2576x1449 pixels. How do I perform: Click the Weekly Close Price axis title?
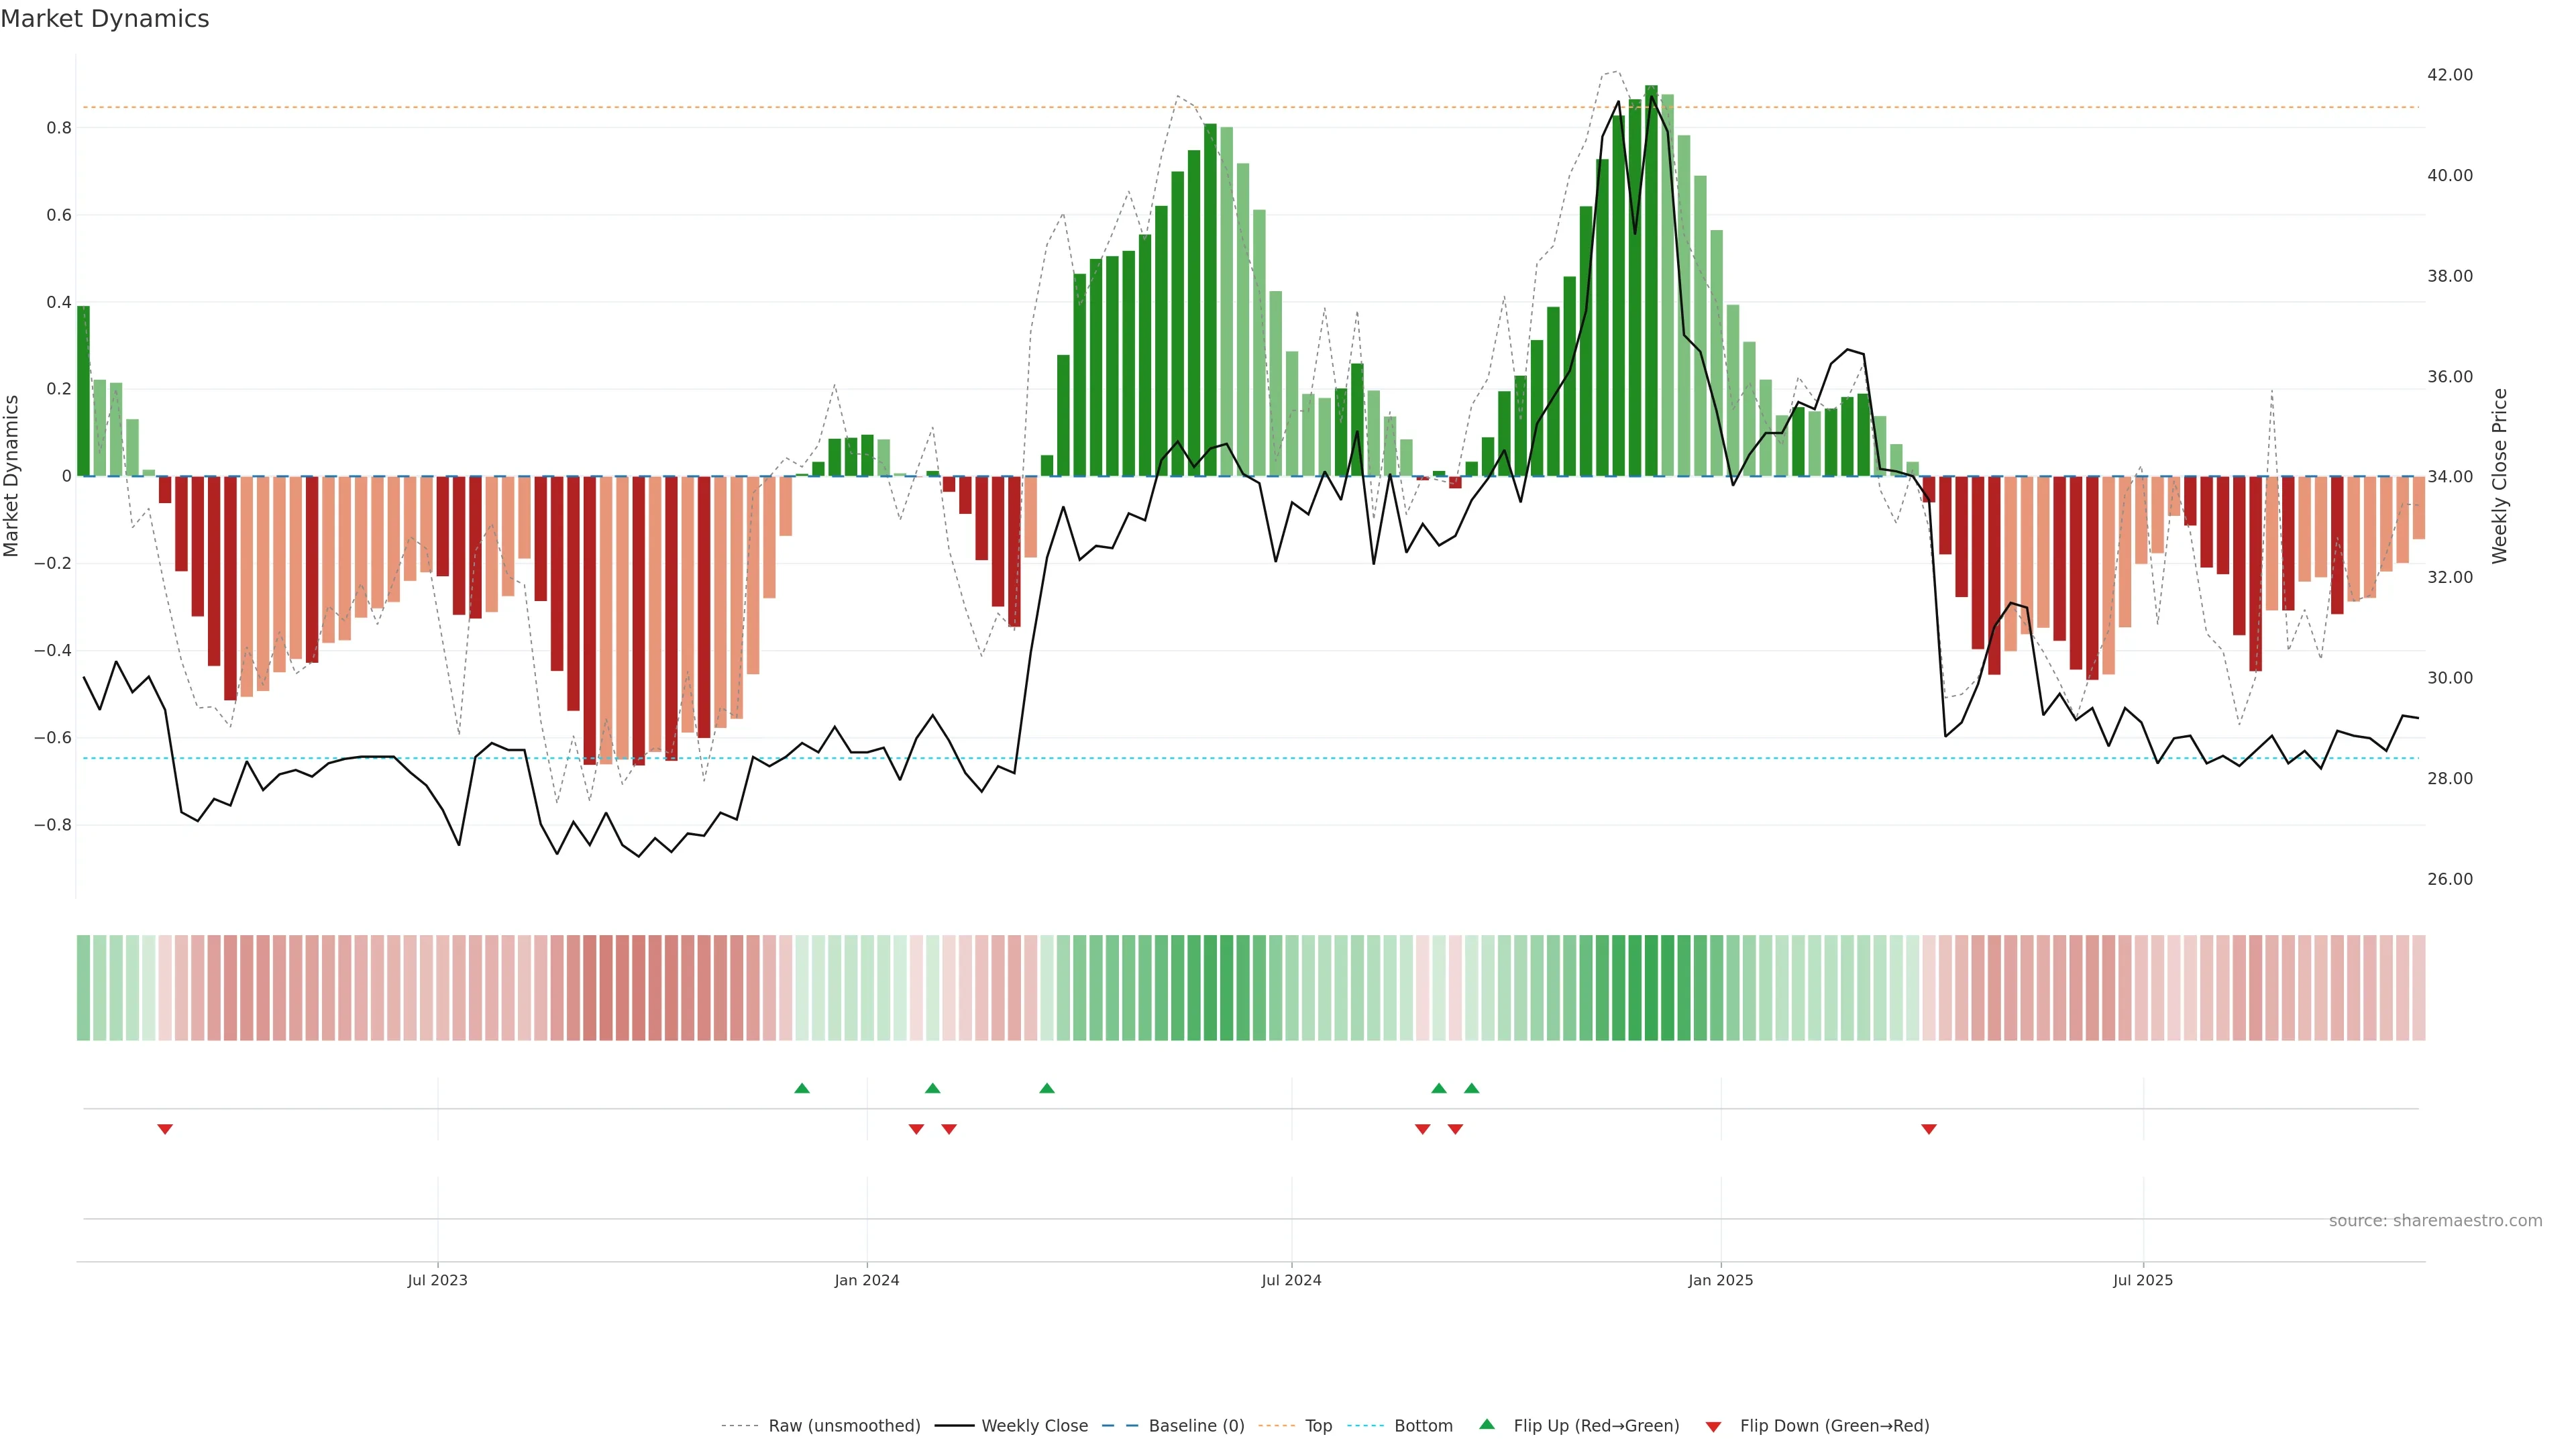(x=2500, y=476)
